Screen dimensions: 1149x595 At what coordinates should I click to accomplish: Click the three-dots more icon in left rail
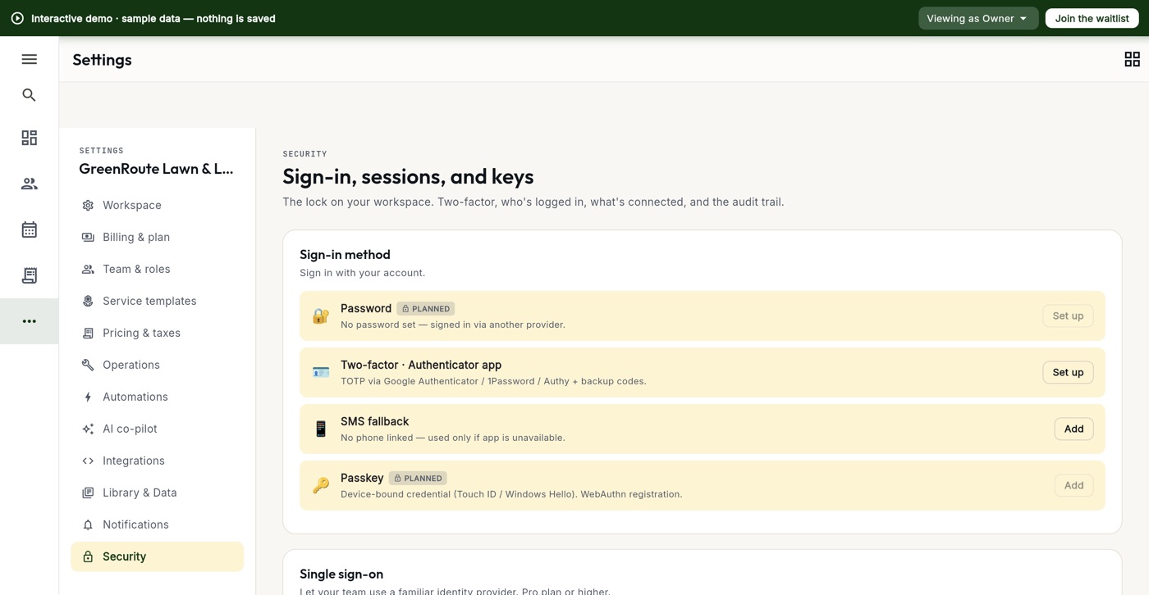coord(29,321)
